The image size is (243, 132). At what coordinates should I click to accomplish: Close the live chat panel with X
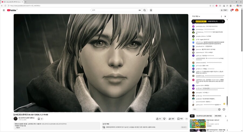point(225,16)
